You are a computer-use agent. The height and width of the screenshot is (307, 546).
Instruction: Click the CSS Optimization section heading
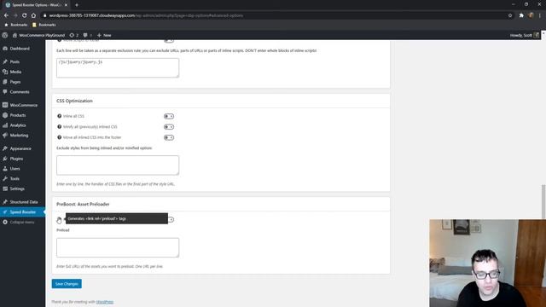pos(74,101)
